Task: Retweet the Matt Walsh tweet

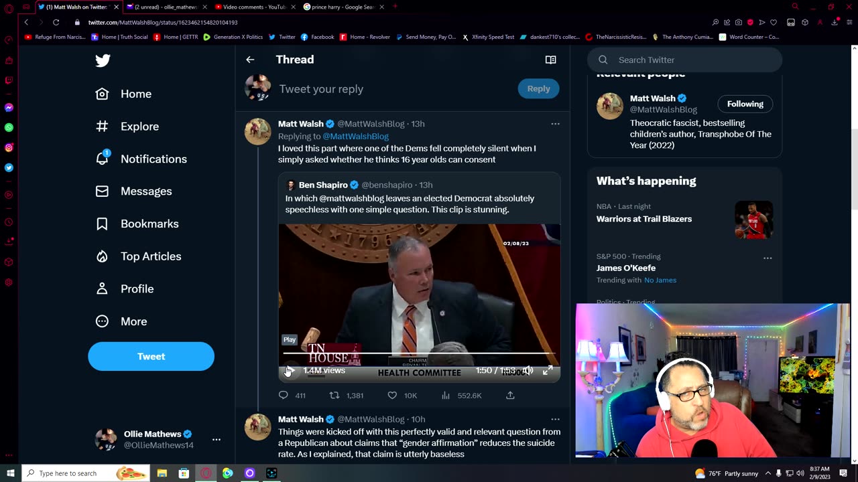Action: click(334, 396)
